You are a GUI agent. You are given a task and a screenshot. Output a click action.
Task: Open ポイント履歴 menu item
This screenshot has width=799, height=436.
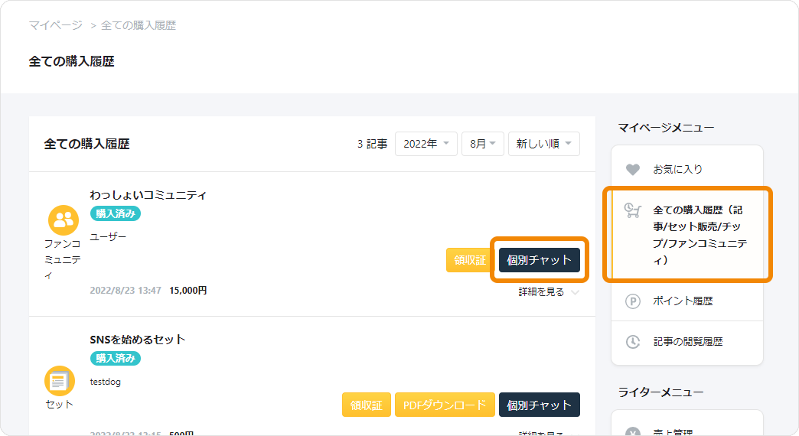[x=687, y=301]
